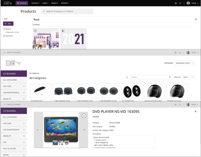
Task: Click the bell icon in the middle screen header
Action: click(180, 53)
